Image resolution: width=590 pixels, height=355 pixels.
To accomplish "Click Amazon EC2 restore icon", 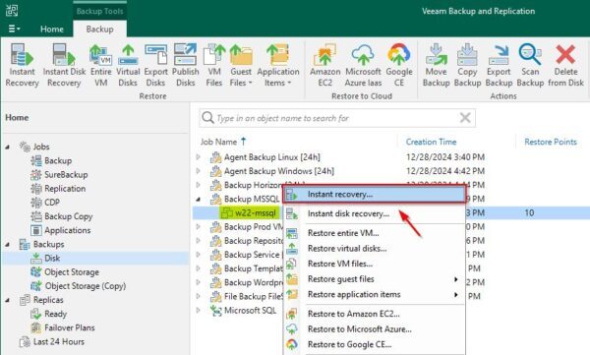I will [325, 65].
